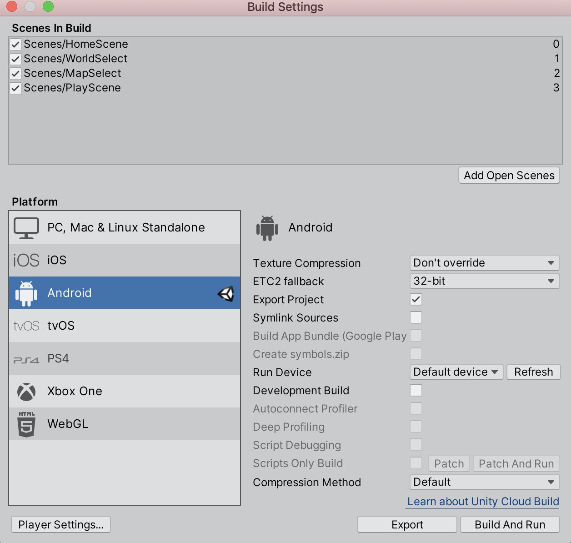This screenshot has width=571, height=543.
Task: Click the iOS platform logo icon
Action: coord(26,260)
